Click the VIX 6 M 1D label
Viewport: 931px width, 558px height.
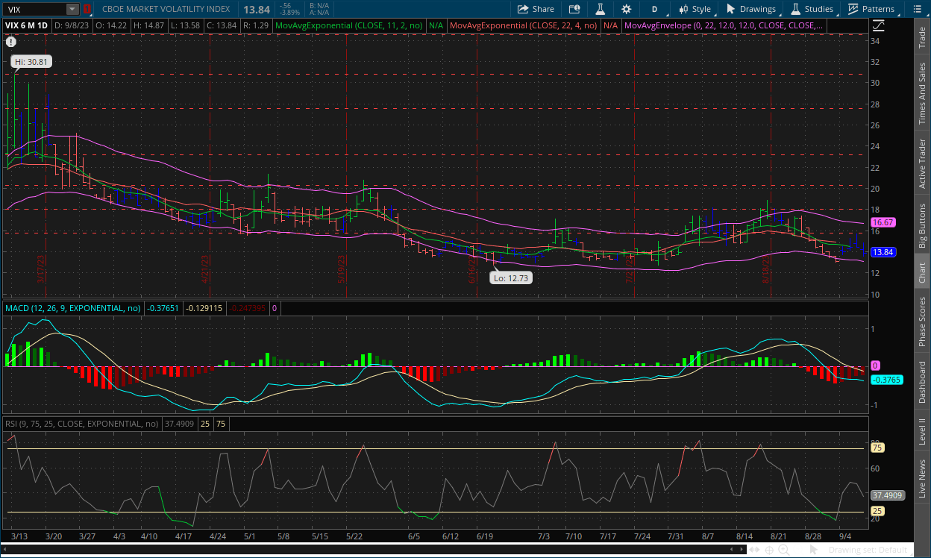pyautogui.click(x=27, y=25)
